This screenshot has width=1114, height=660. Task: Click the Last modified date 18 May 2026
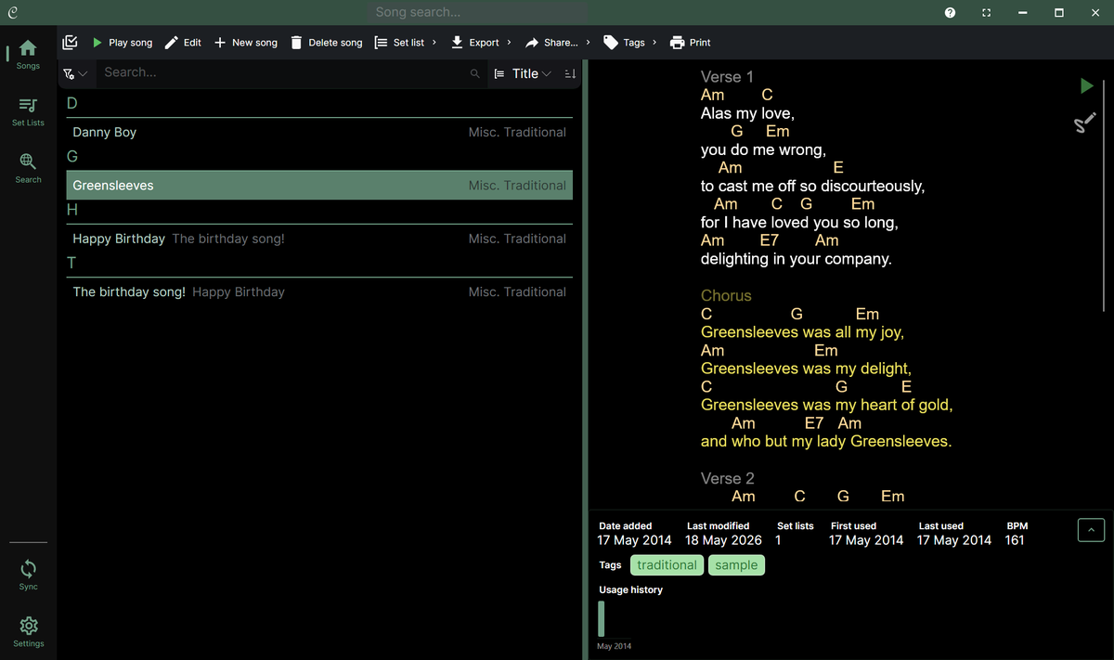click(x=723, y=540)
